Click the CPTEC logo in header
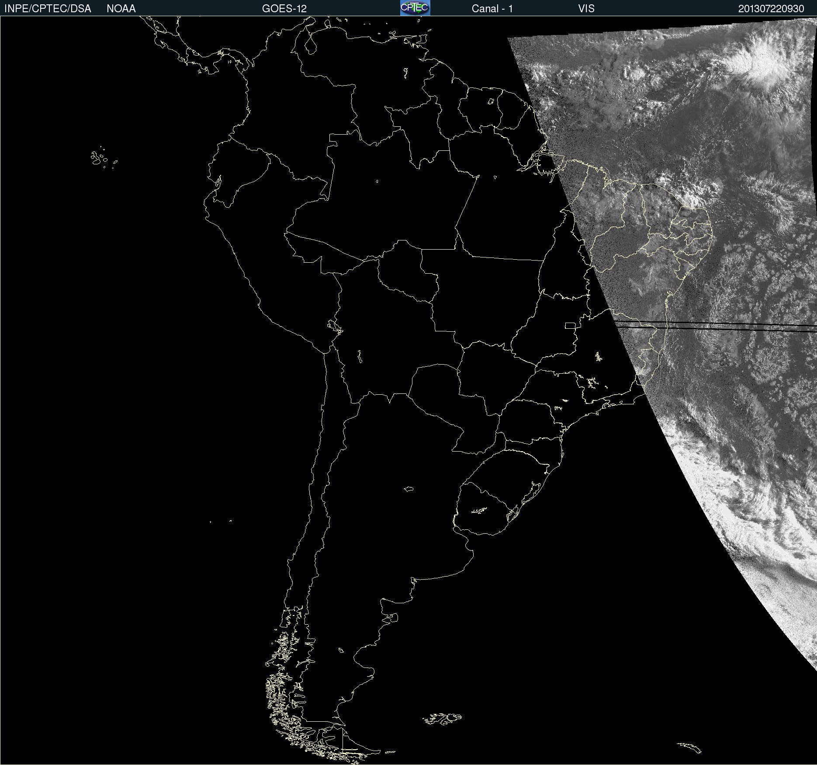This screenshot has width=817, height=765. pos(415,8)
